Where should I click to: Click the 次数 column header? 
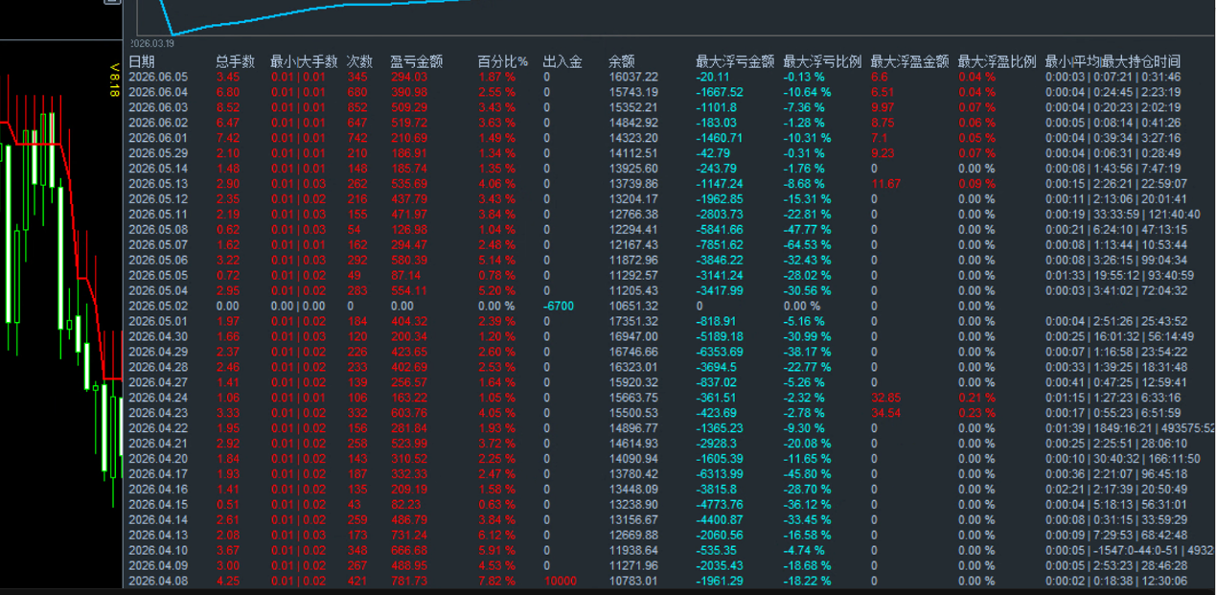pos(359,61)
